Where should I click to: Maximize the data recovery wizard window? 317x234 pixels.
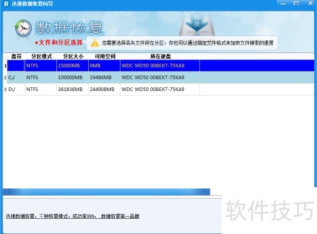pos(296,3)
